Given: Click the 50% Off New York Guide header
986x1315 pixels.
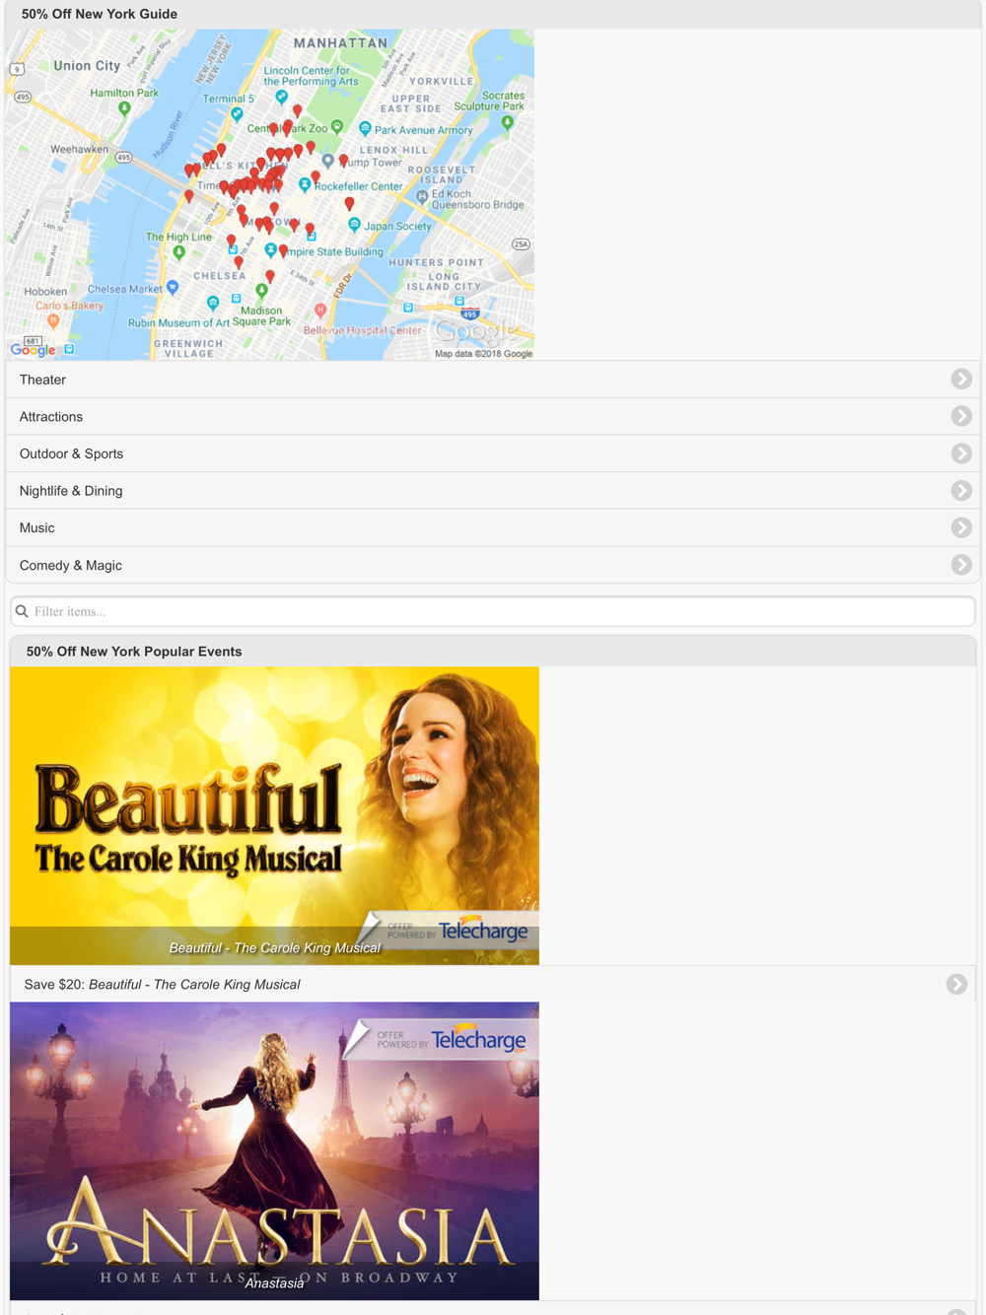Looking at the screenshot, I should point(100,14).
